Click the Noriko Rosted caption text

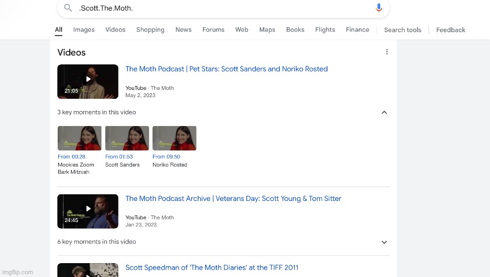coord(170,165)
